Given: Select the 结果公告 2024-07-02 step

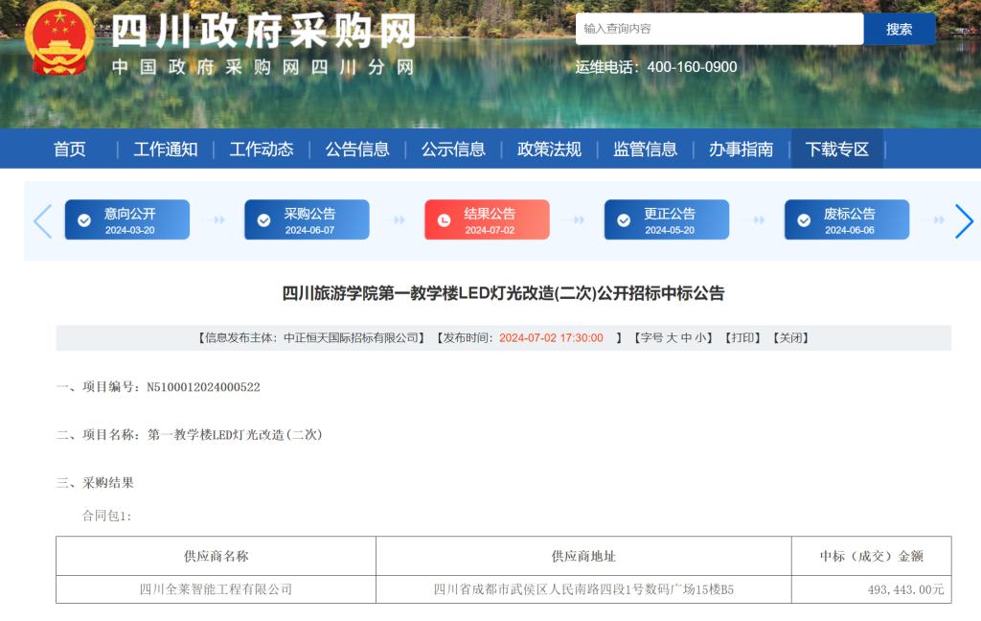Looking at the screenshot, I should [x=487, y=219].
